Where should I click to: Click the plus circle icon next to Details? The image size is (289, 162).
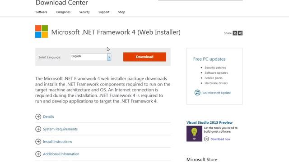point(38,117)
